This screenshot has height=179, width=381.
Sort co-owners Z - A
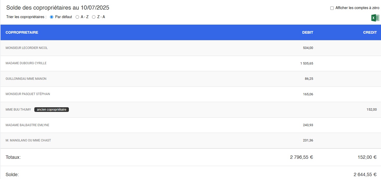(94, 17)
